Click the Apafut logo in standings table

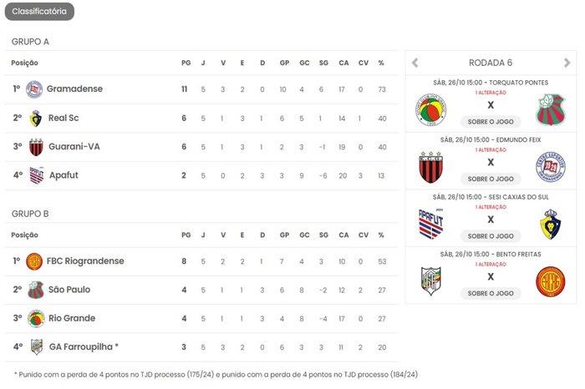click(37, 175)
